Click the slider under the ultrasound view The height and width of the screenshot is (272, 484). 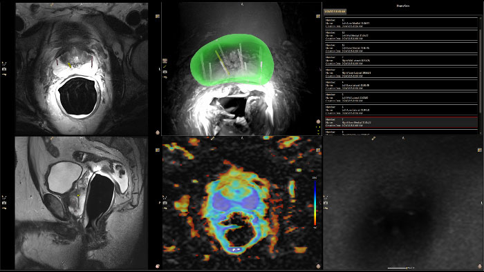[x=398, y=268]
